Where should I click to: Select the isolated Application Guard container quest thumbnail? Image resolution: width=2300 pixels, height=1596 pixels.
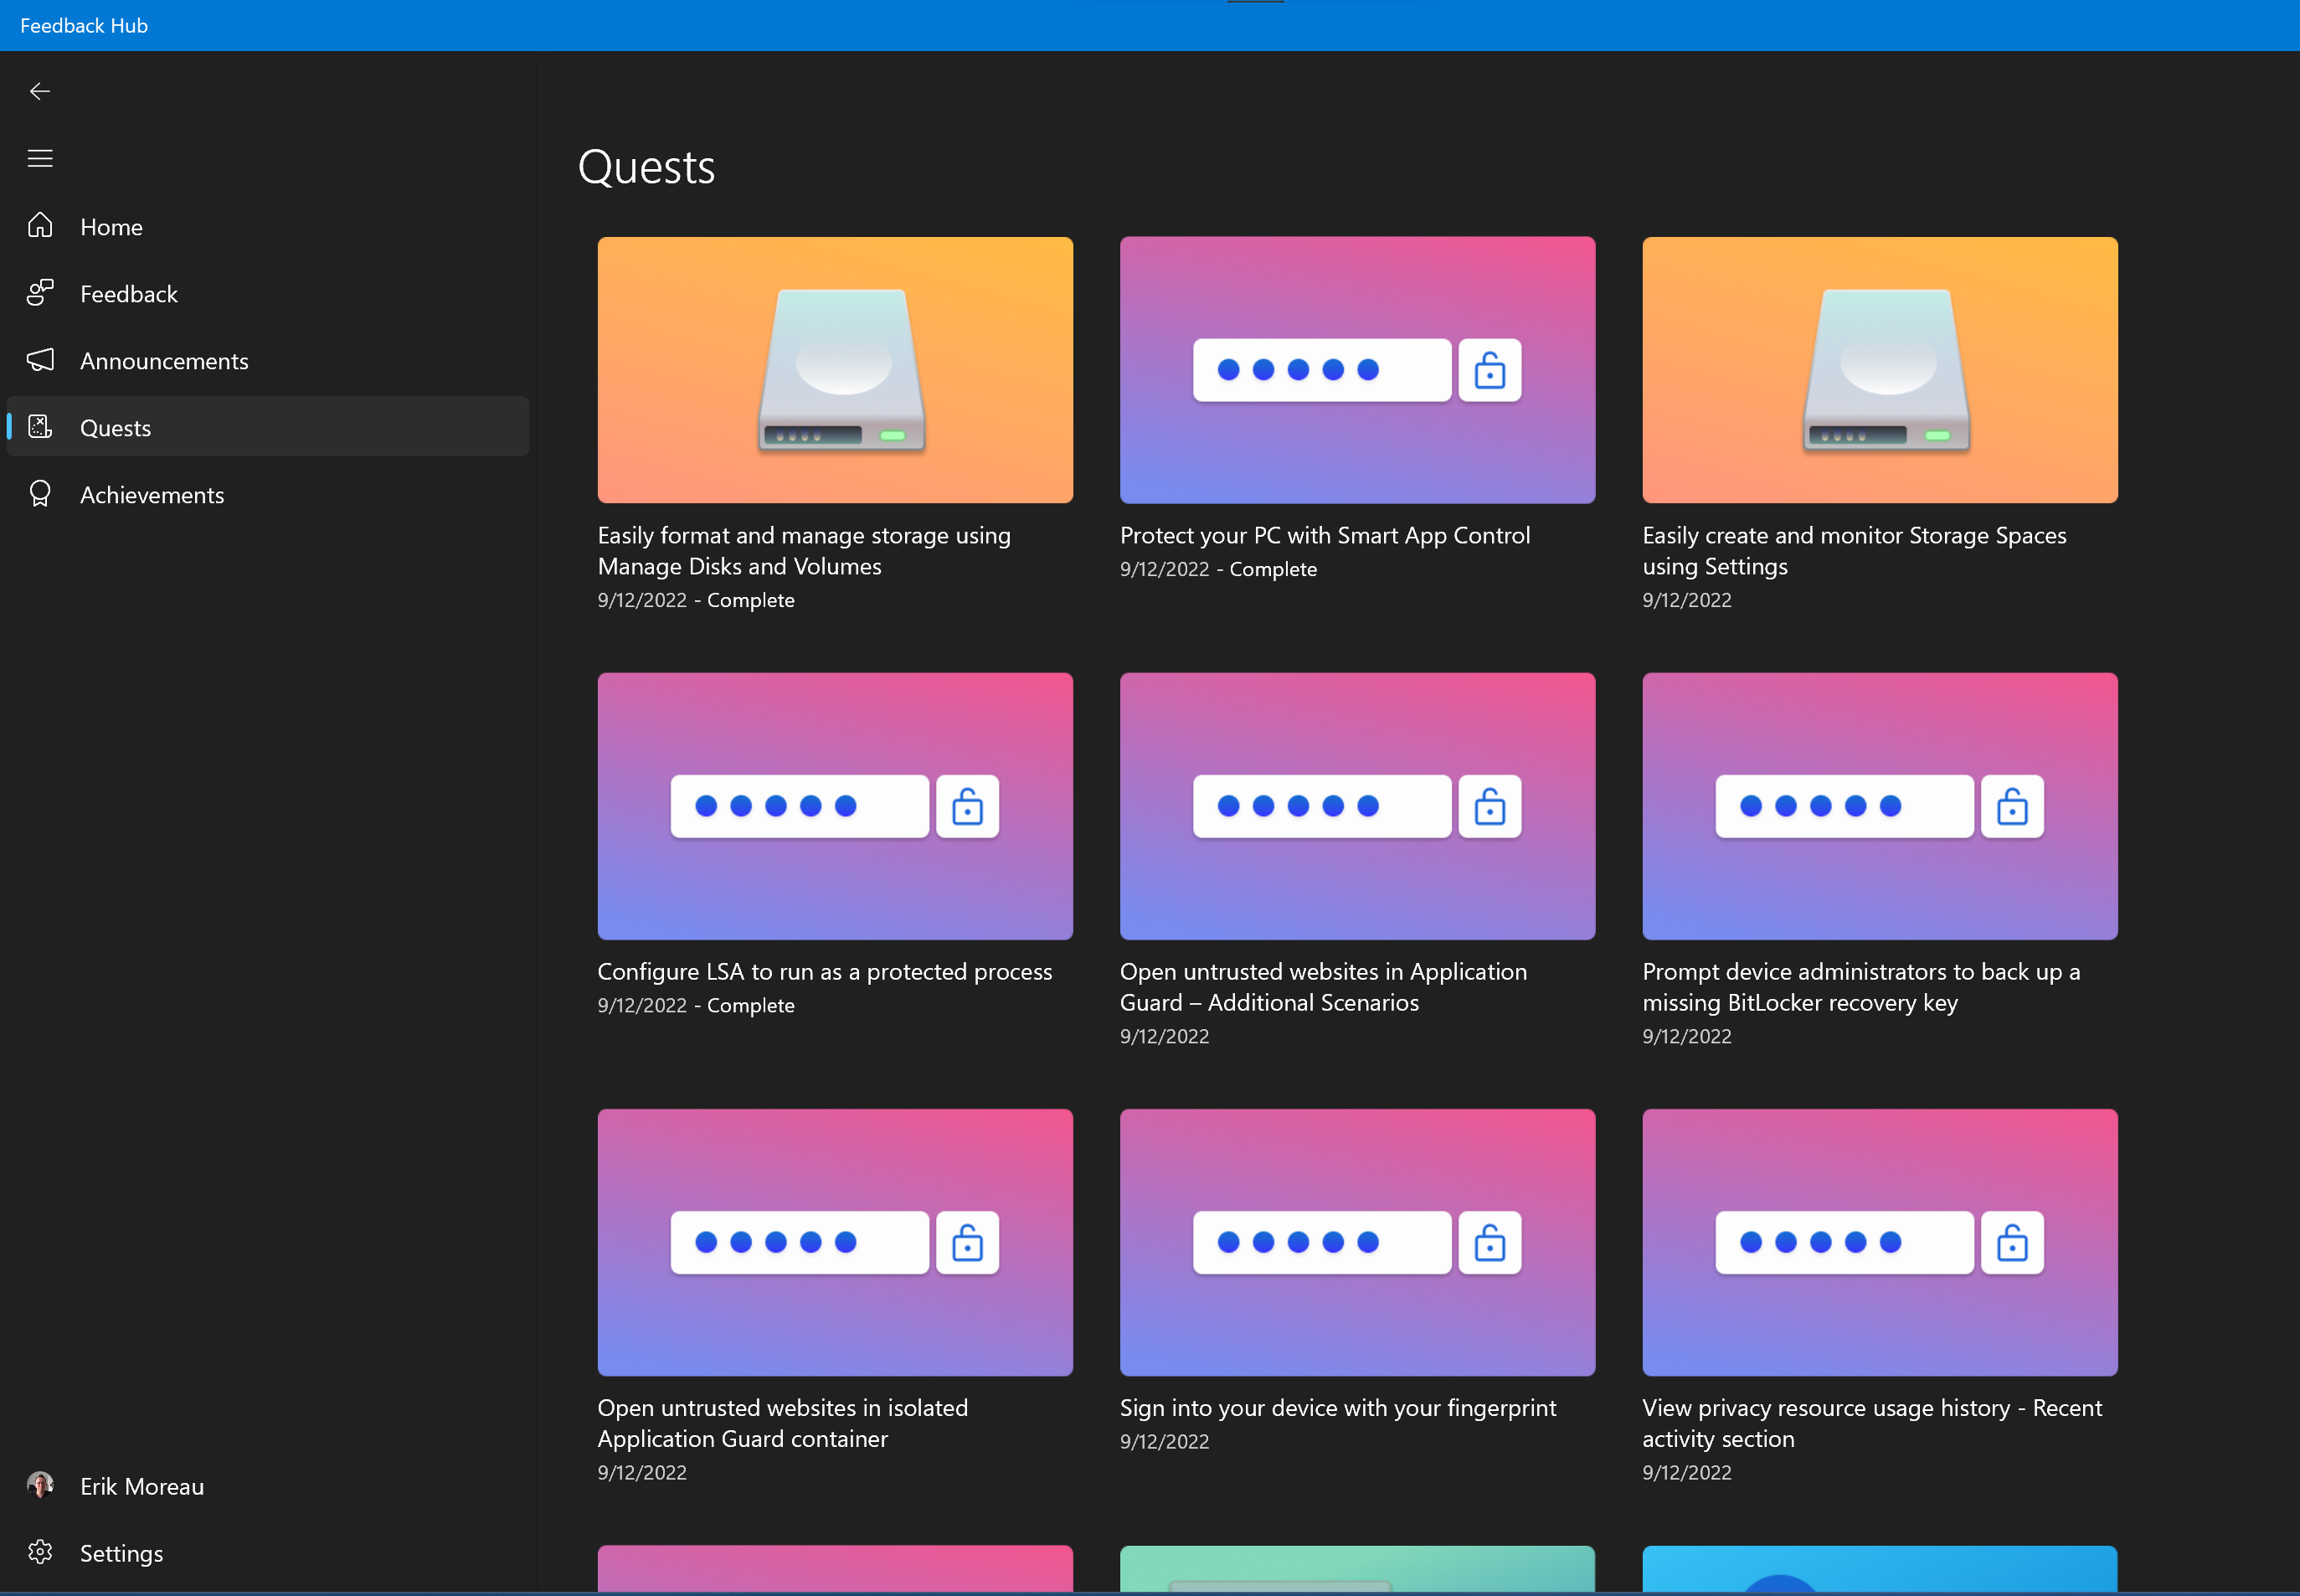(835, 1241)
